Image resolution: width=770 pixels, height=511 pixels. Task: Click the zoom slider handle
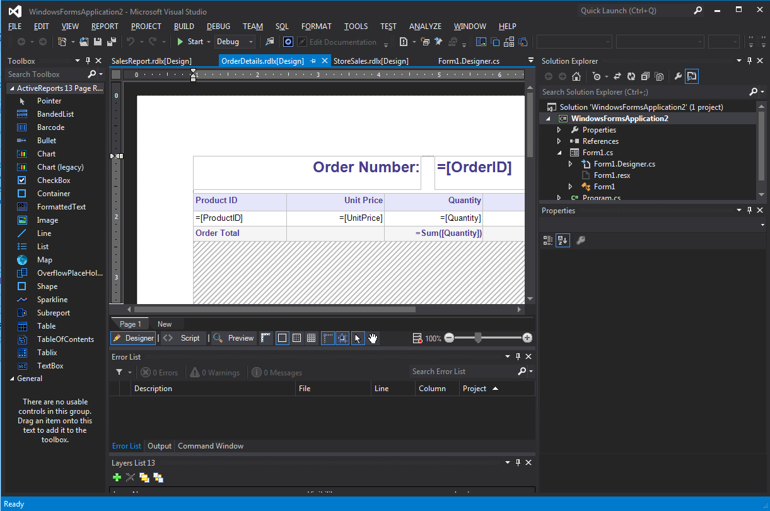pyautogui.click(x=478, y=339)
